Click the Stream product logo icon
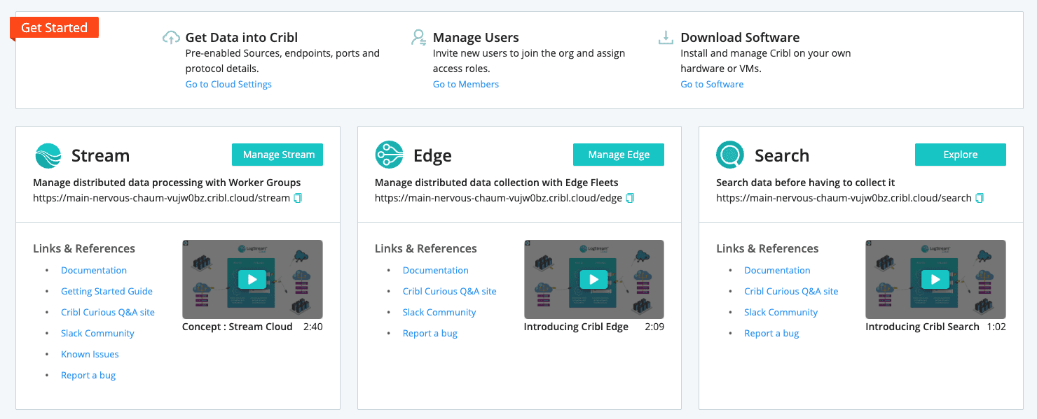1037x419 pixels. pos(48,155)
